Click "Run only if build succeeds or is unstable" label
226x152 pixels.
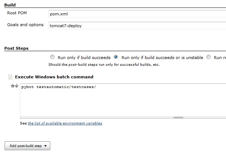pos(162,58)
